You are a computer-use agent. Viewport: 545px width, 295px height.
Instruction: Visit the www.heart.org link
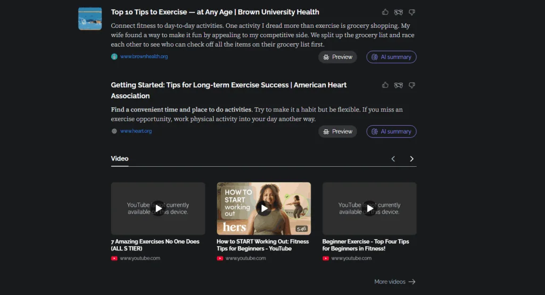(x=136, y=131)
